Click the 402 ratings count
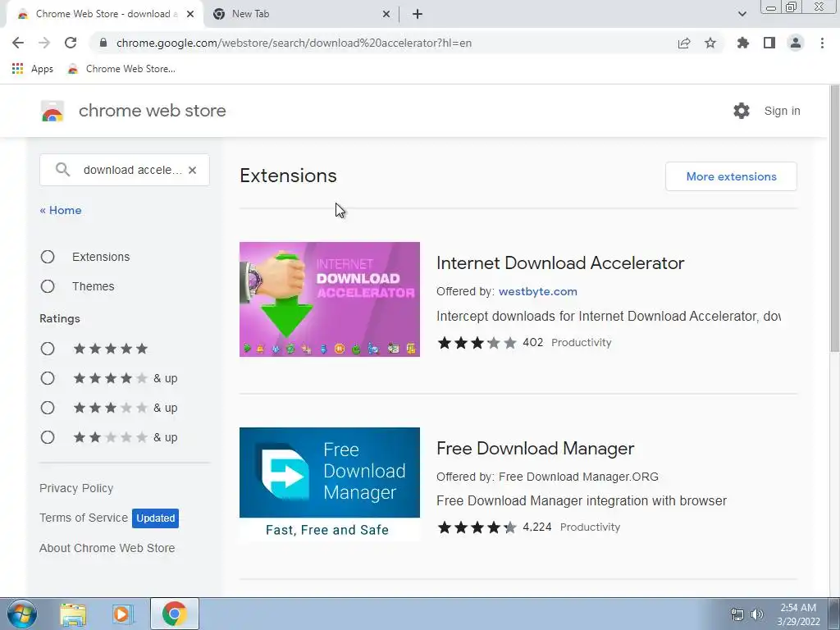This screenshot has height=630, width=840. pyautogui.click(x=532, y=342)
